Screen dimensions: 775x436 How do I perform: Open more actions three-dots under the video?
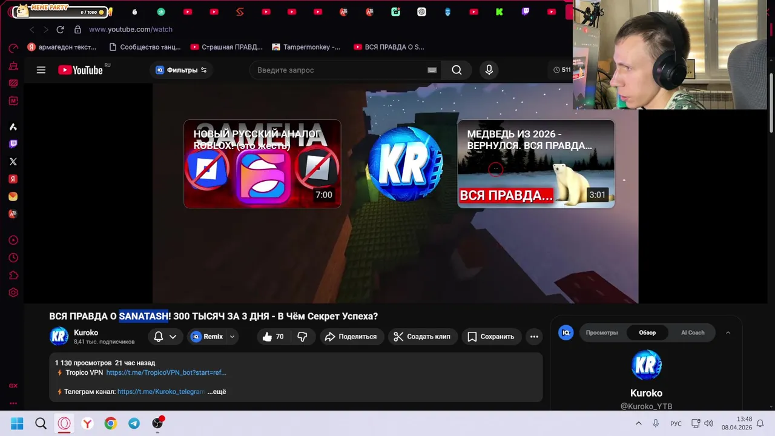coord(534,337)
